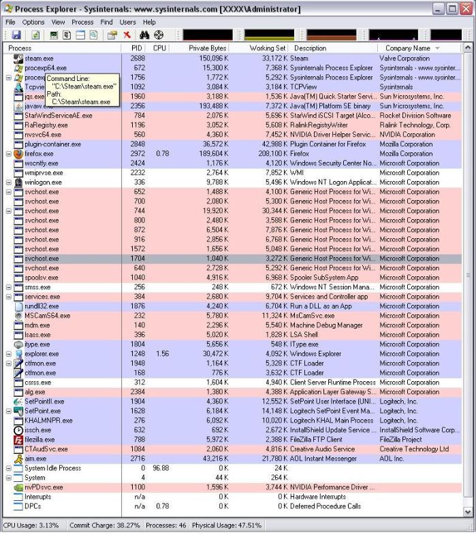
Task: Click the brown physical memory mini graph
Action: (332, 35)
